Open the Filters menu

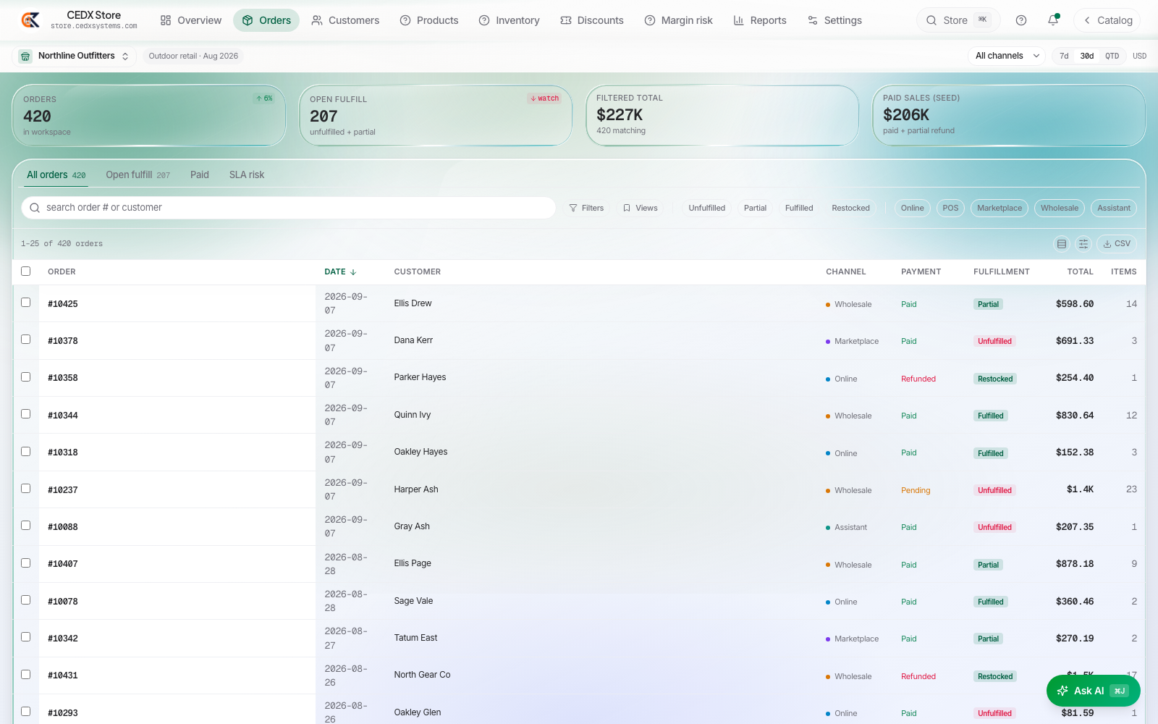[x=586, y=208]
